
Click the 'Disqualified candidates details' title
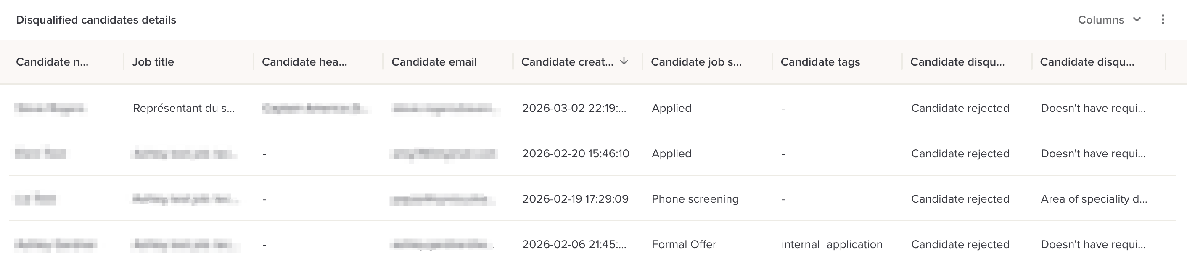pos(96,20)
